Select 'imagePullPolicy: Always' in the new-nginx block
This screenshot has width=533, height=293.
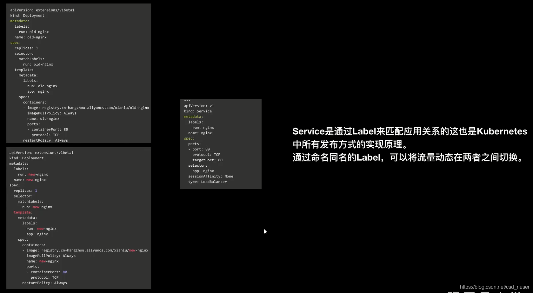point(51,256)
